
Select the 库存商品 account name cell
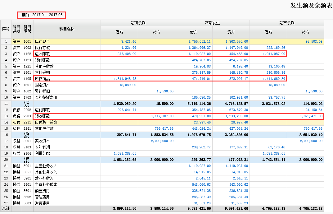click(x=42, y=79)
